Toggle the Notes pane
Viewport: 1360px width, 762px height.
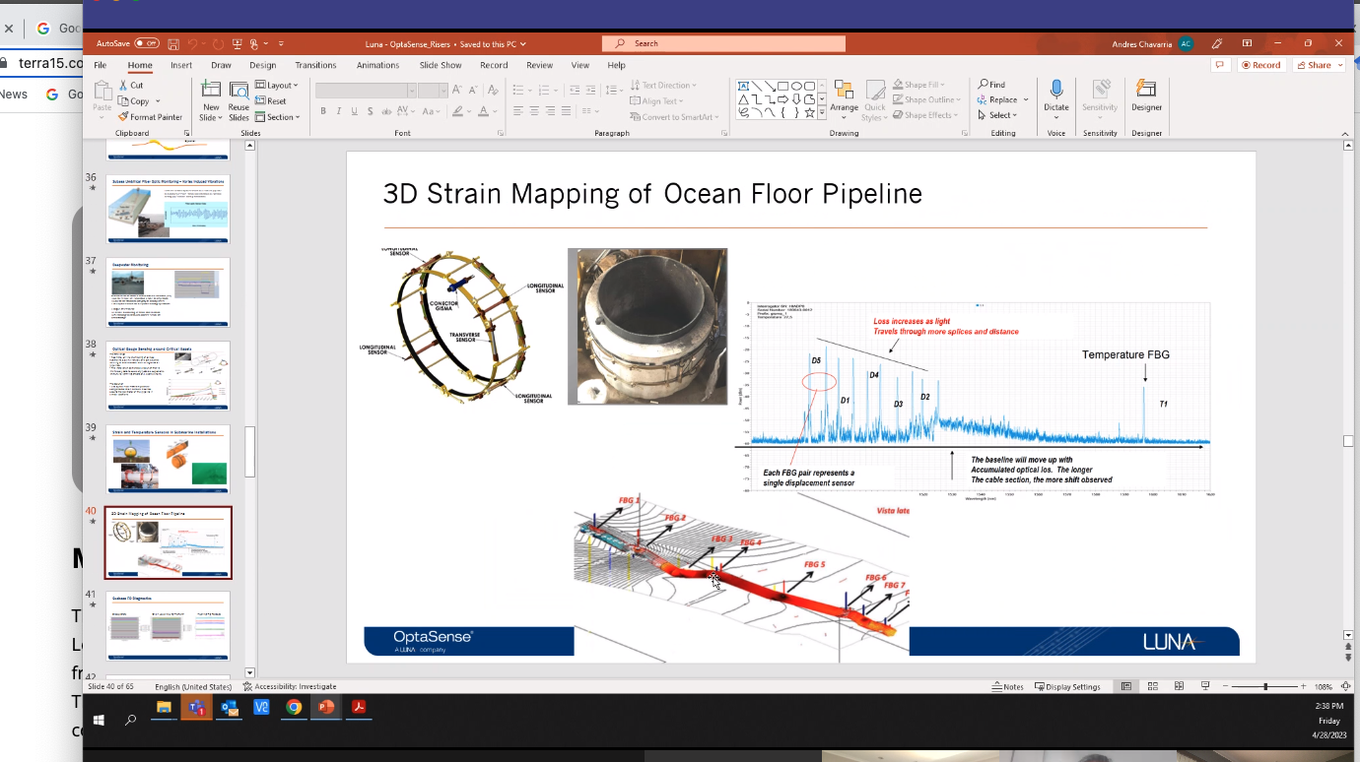coord(1009,686)
